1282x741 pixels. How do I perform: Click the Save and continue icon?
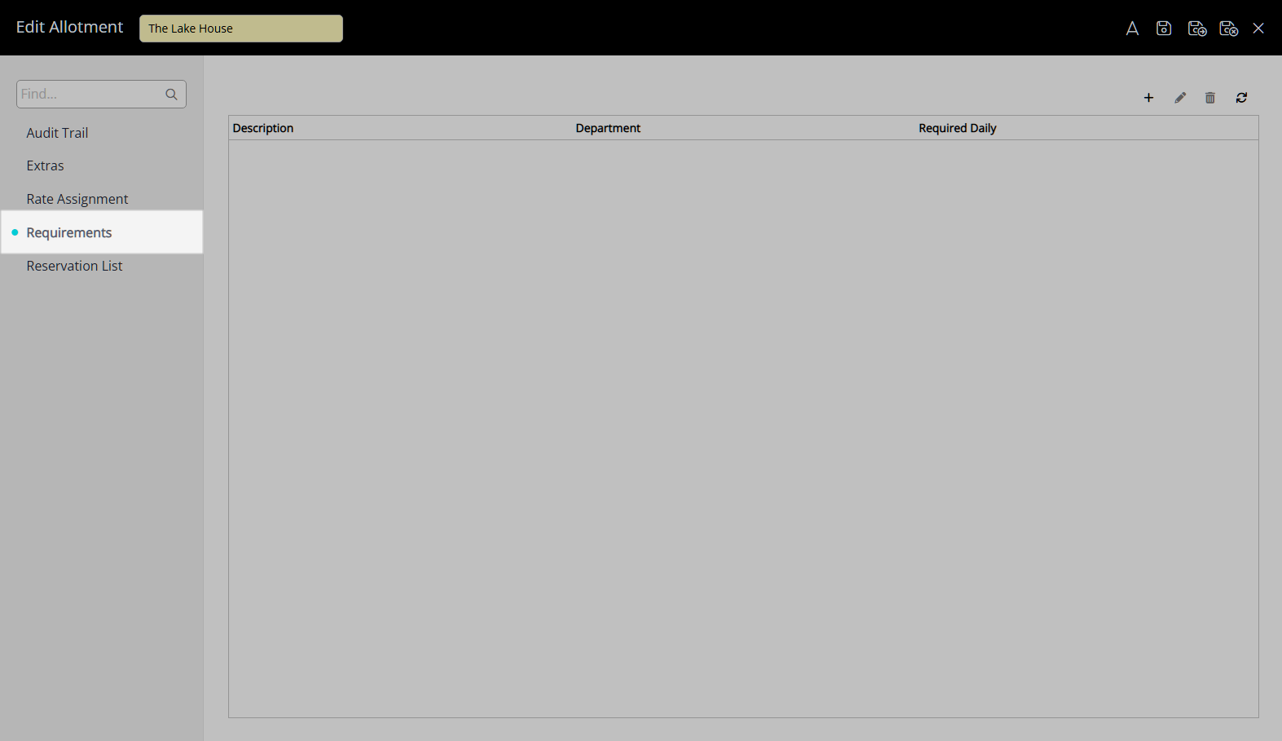[x=1197, y=29]
